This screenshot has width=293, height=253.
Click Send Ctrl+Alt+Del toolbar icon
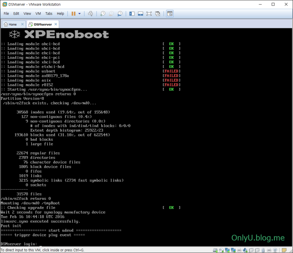(x=90, y=13)
